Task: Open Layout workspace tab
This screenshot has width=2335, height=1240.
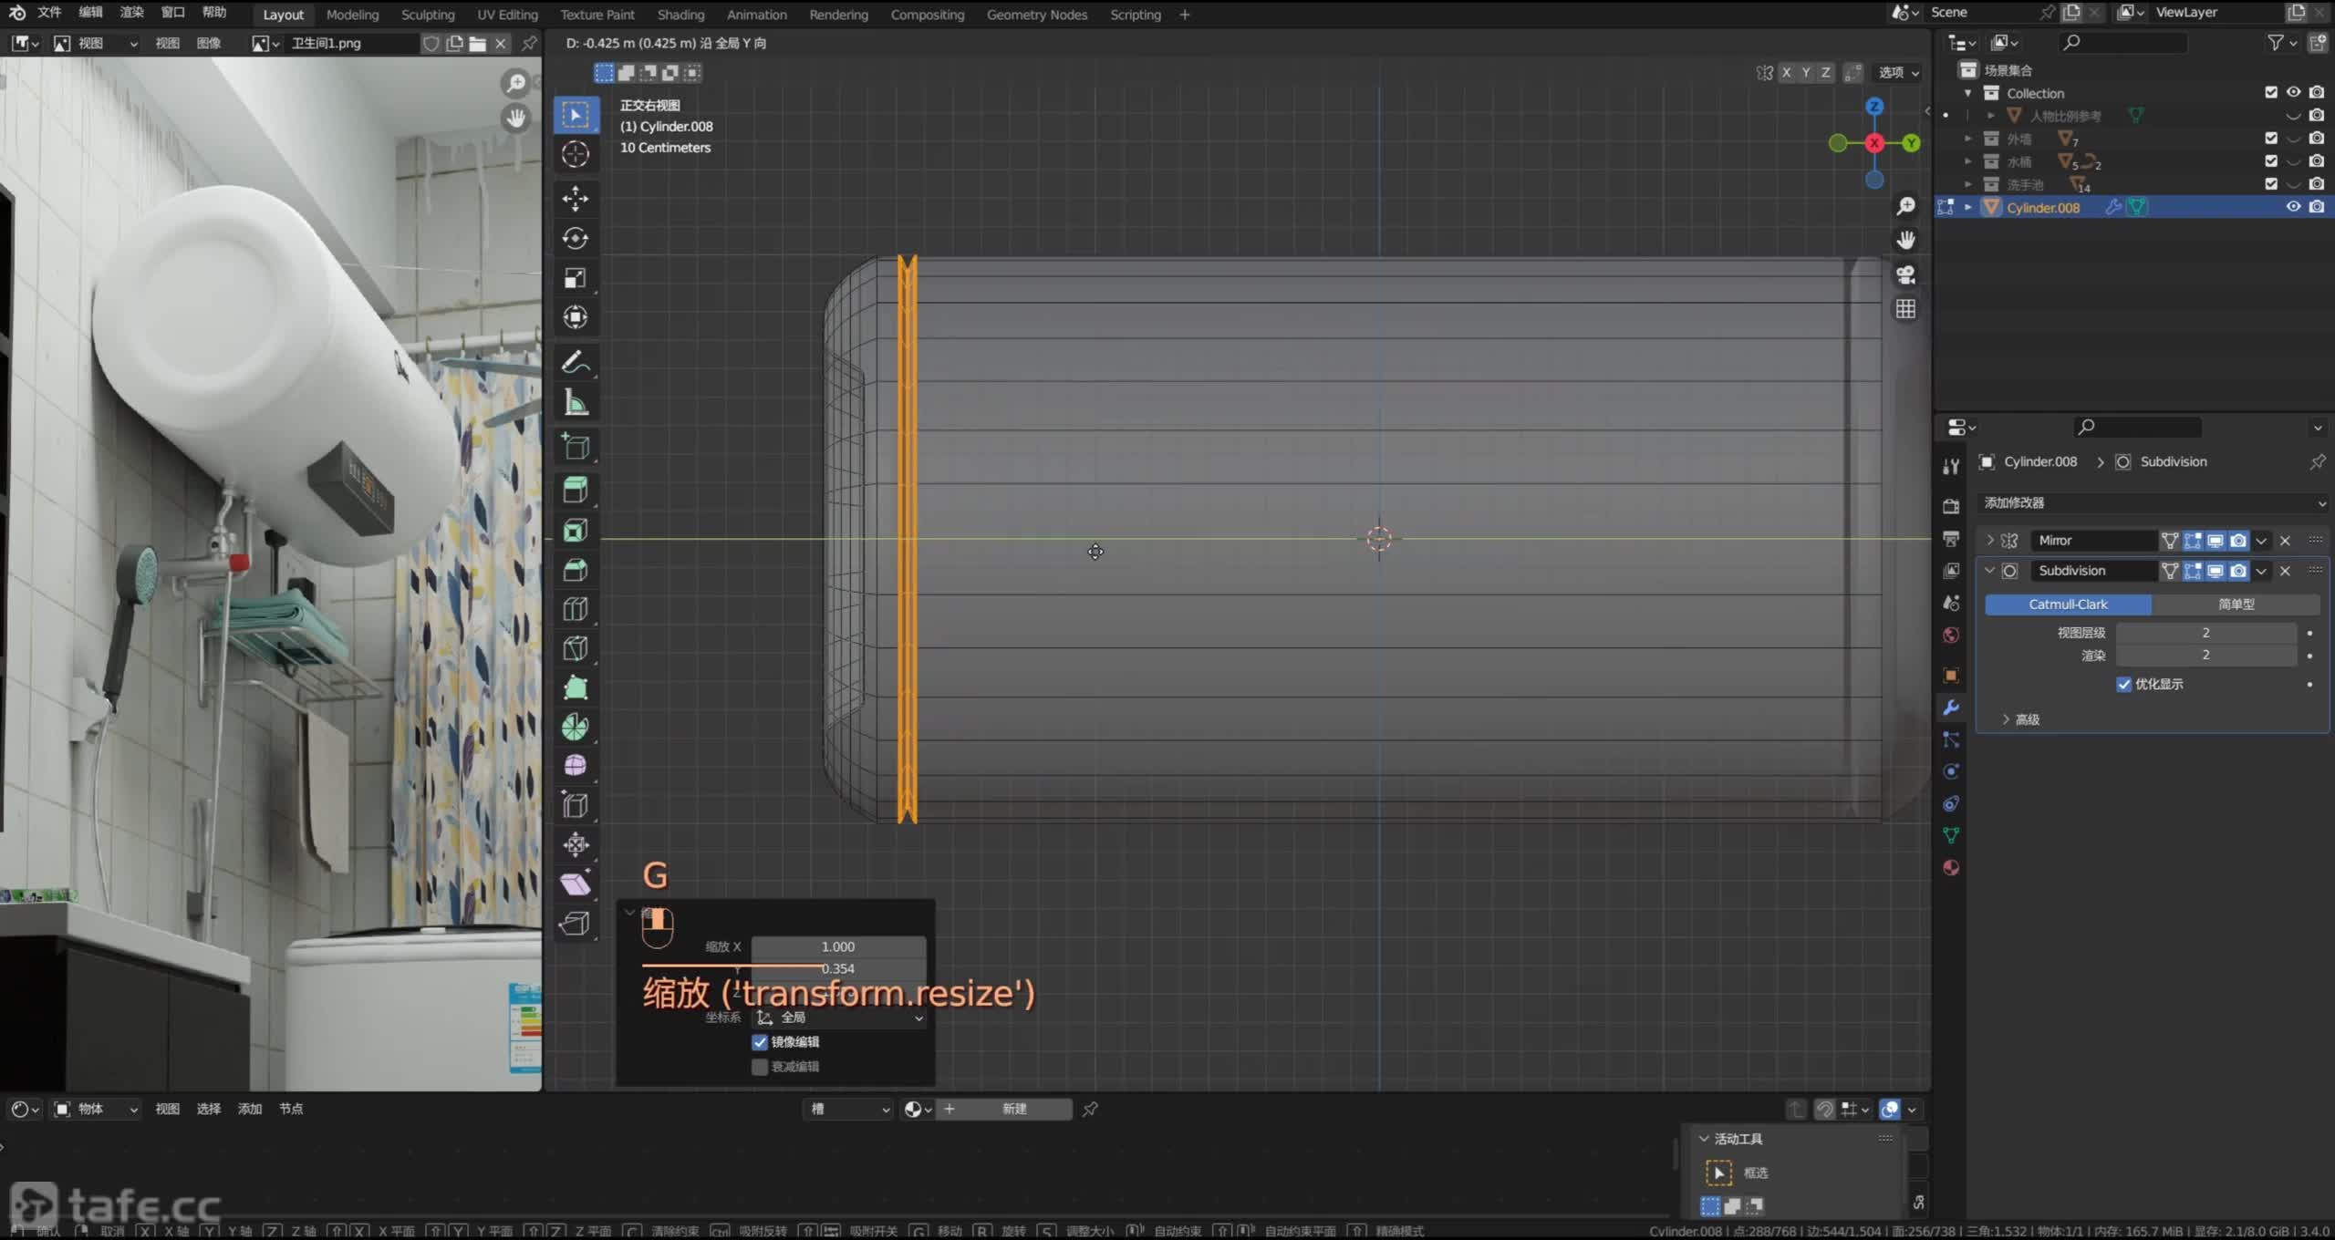Action: click(281, 14)
